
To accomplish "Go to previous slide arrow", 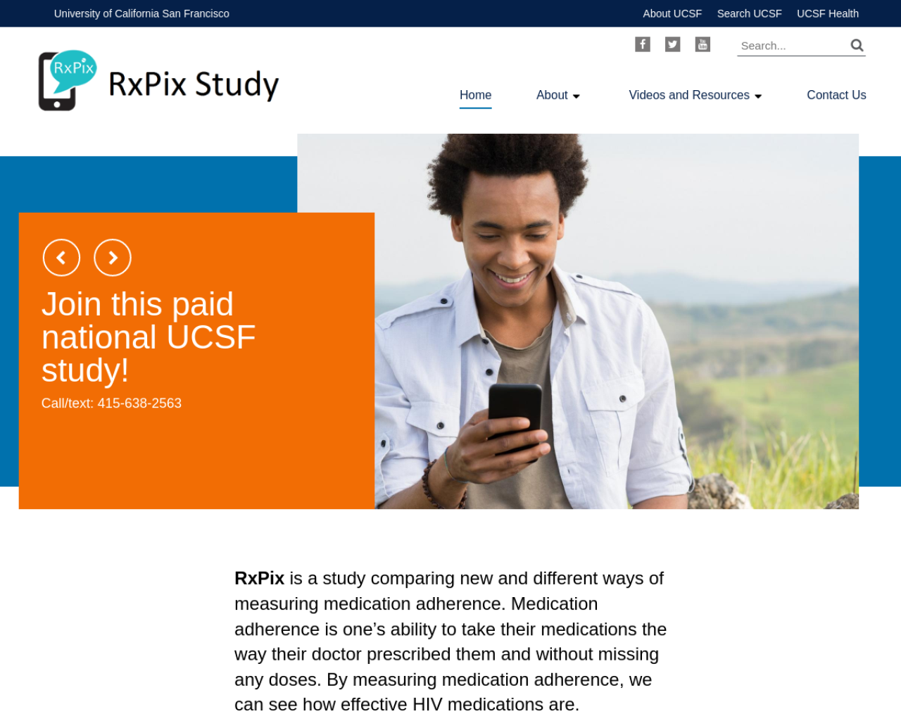I will (x=61, y=258).
